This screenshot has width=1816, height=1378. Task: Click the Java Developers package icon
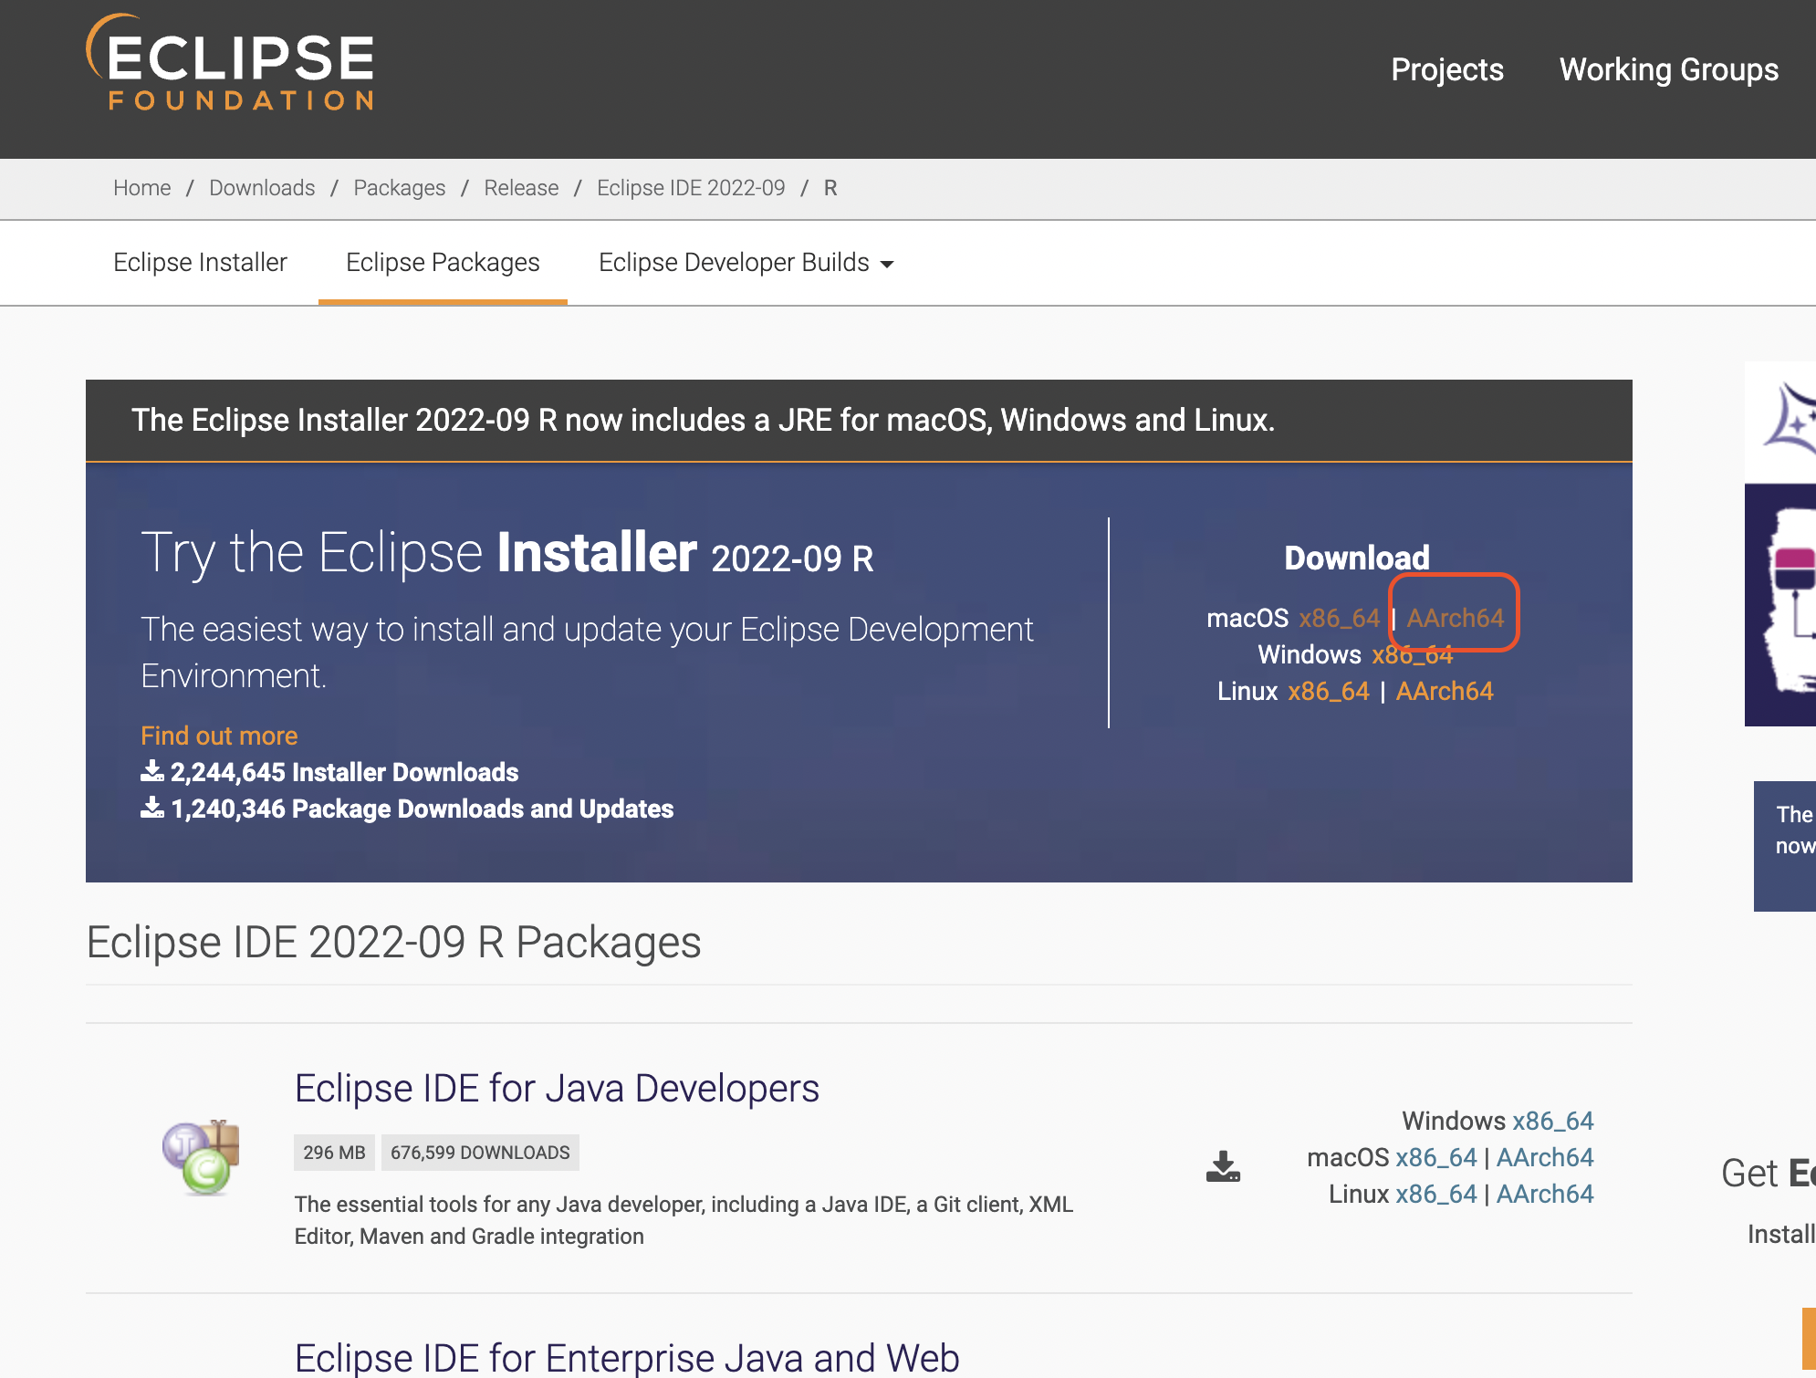(x=202, y=1157)
